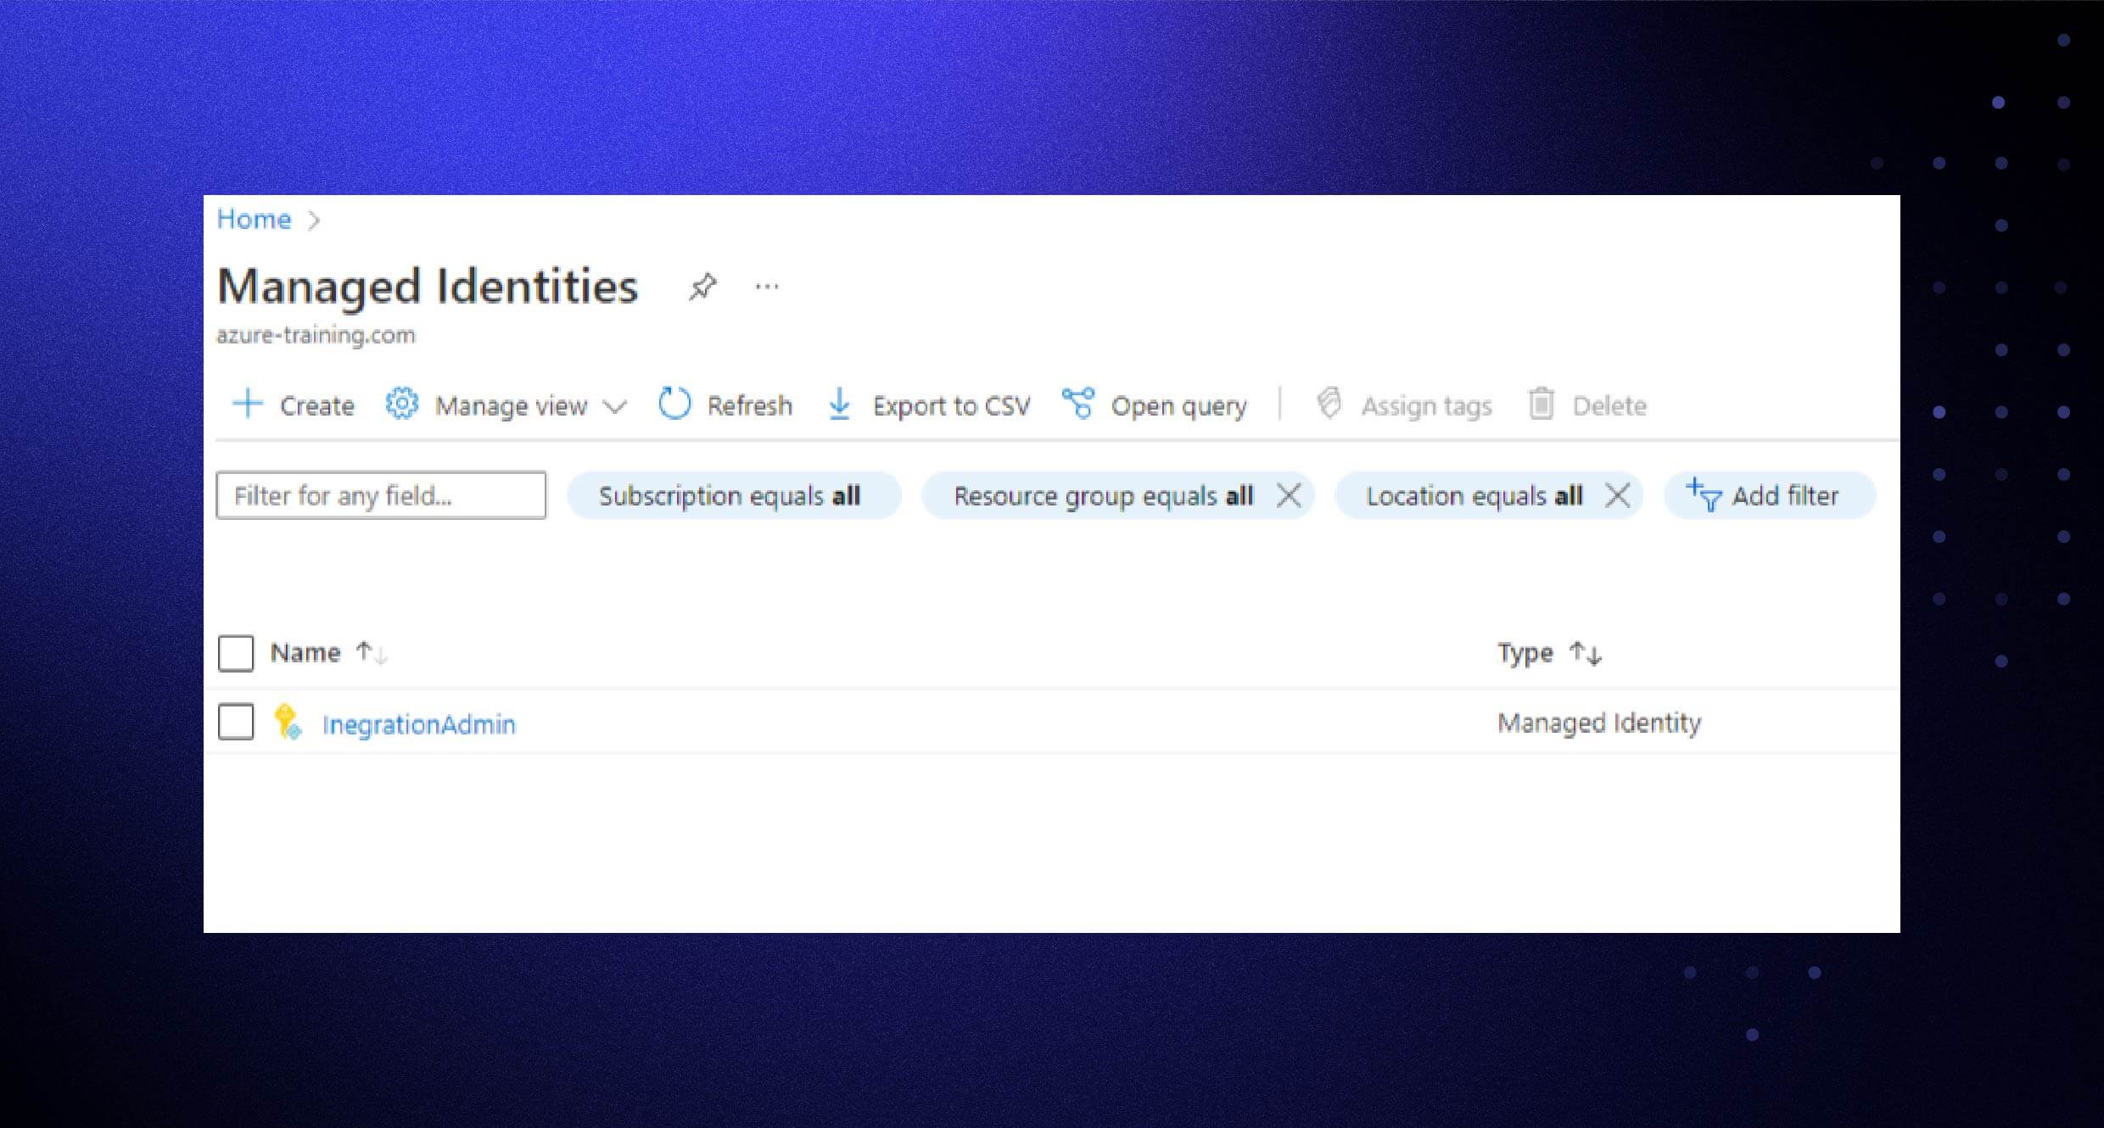Expand the Manage view dropdown
The height and width of the screenshot is (1128, 2104).
click(x=617, y=406)
